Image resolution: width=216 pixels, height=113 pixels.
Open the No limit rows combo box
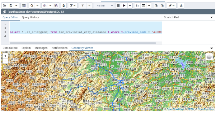[x=104, y=6]
